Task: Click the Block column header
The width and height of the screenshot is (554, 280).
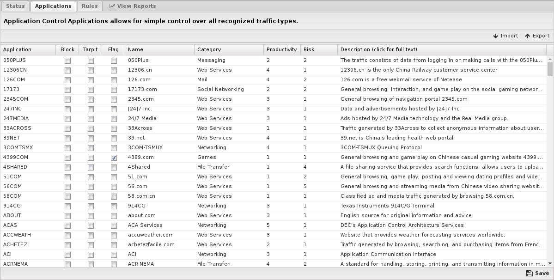Action: click(67, 49)
